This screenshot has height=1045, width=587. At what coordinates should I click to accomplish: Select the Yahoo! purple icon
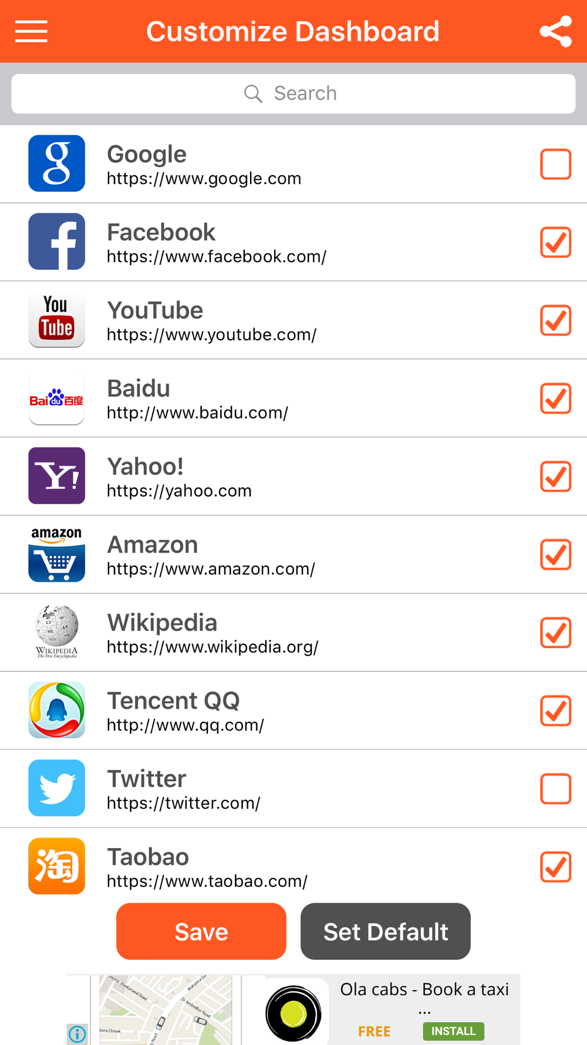[57, 476]
